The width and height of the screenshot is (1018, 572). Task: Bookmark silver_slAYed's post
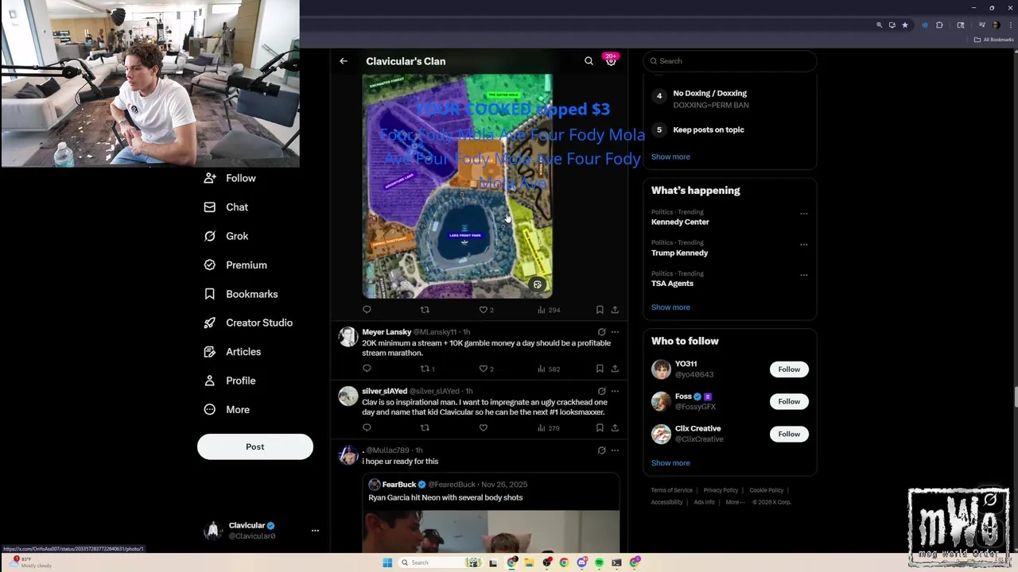600,428
